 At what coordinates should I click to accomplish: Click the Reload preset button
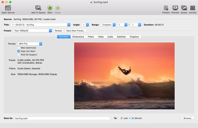coord(58,31)
